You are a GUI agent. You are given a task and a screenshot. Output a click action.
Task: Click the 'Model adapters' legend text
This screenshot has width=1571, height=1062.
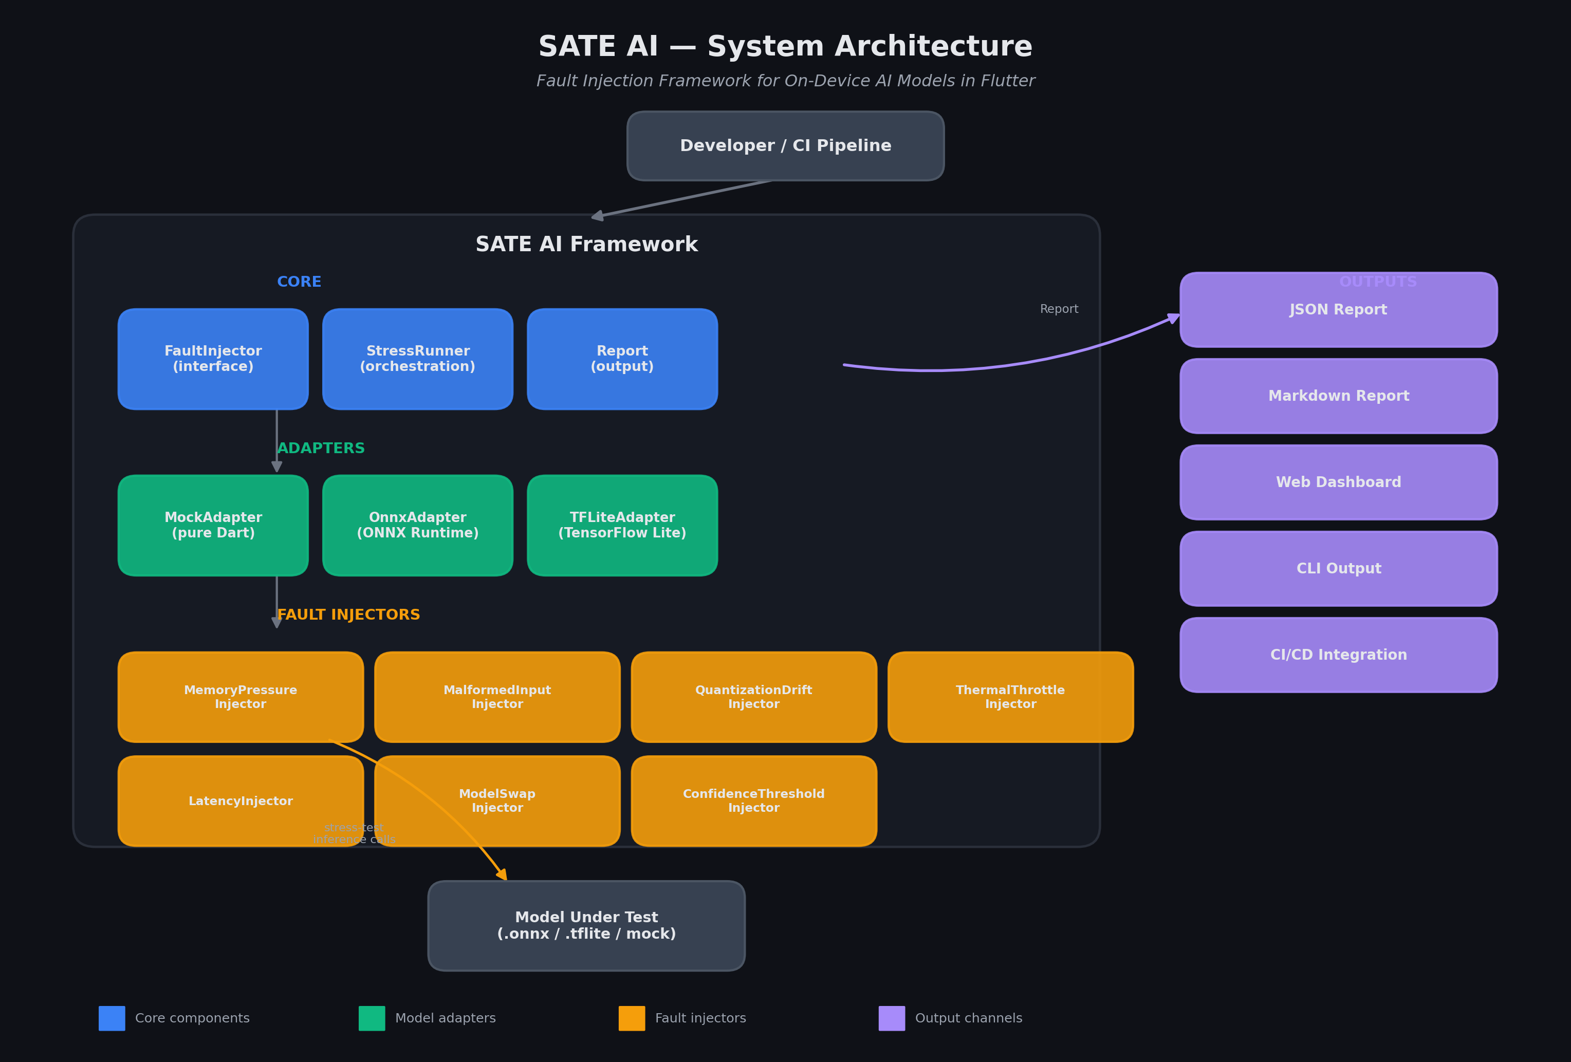pos(446,1018)
